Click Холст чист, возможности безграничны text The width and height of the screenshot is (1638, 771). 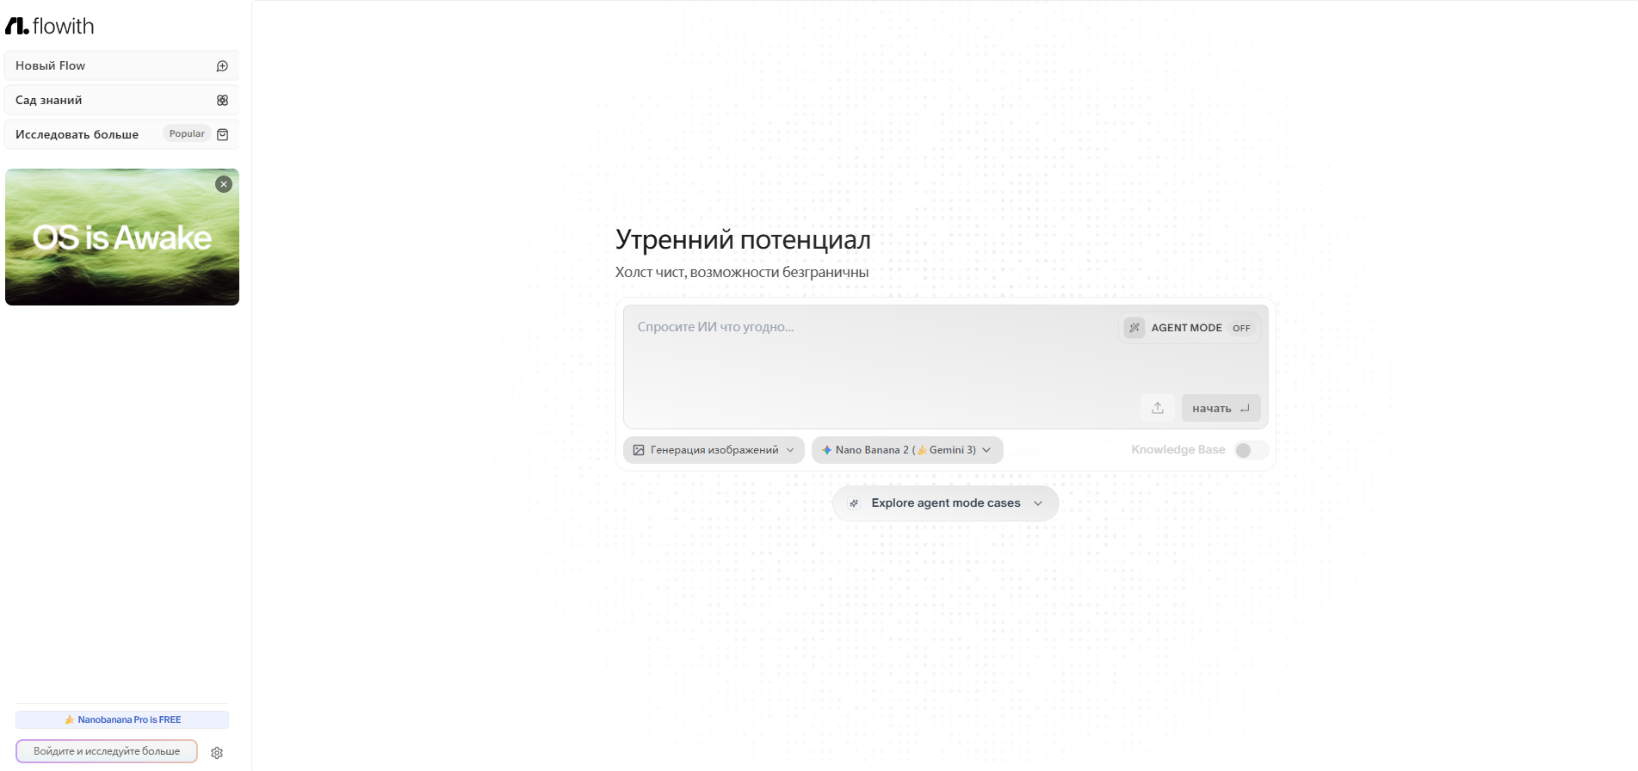(x=742, y=272)
